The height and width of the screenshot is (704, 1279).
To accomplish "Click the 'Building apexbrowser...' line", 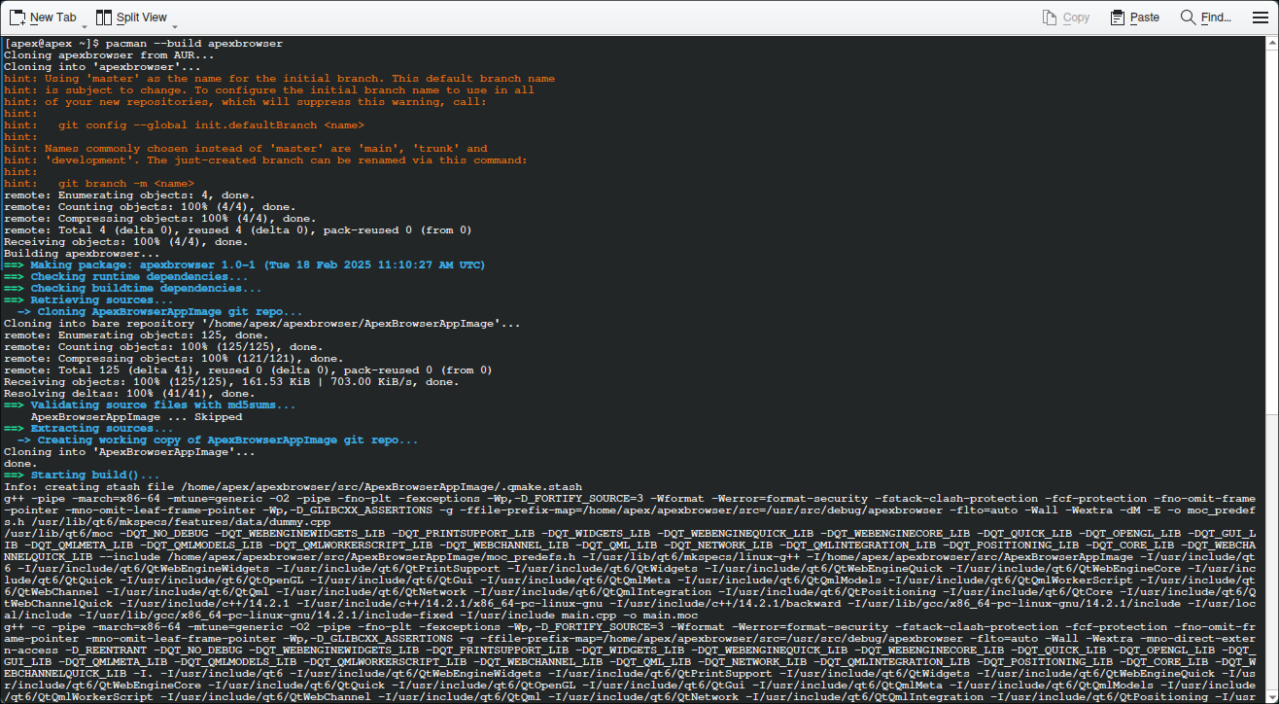I will coord(82,254).
